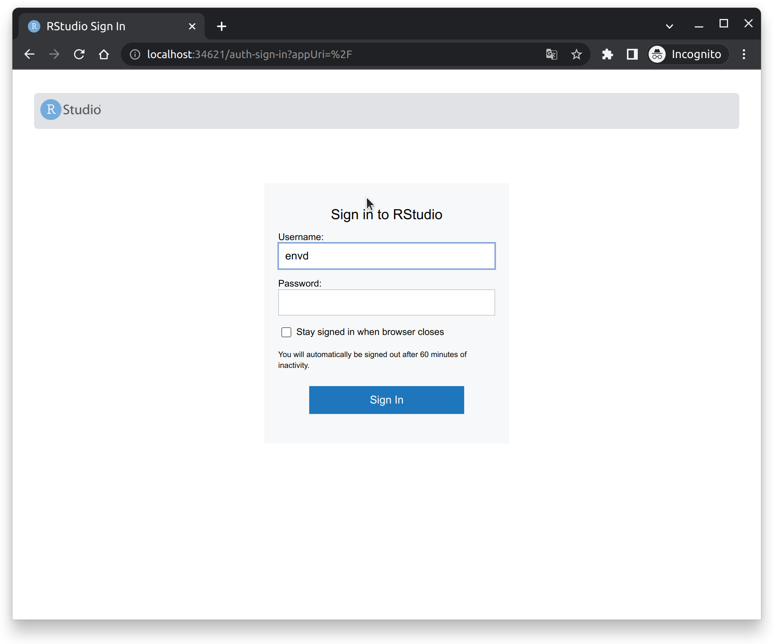
Task: Click the RStudio logo in header
Action: pyautogui.click(x=71, y=110)
